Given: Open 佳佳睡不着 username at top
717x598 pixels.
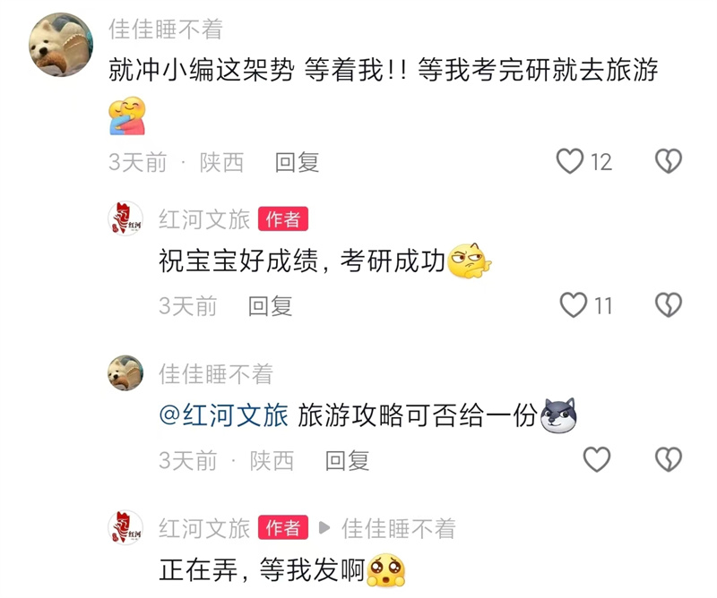Looking at the screenshot, I should [x=166, y=30].
